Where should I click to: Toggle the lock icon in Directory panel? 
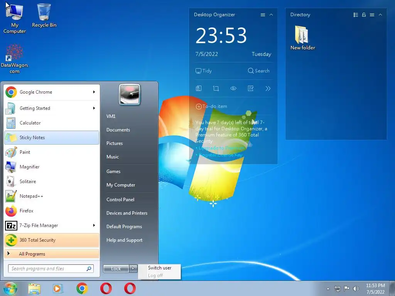pyautogui.click(x=364, y=15)
